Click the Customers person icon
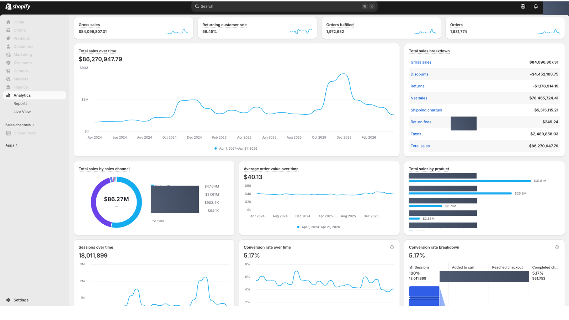Screen dimensions: 569x320 point(8,47)
